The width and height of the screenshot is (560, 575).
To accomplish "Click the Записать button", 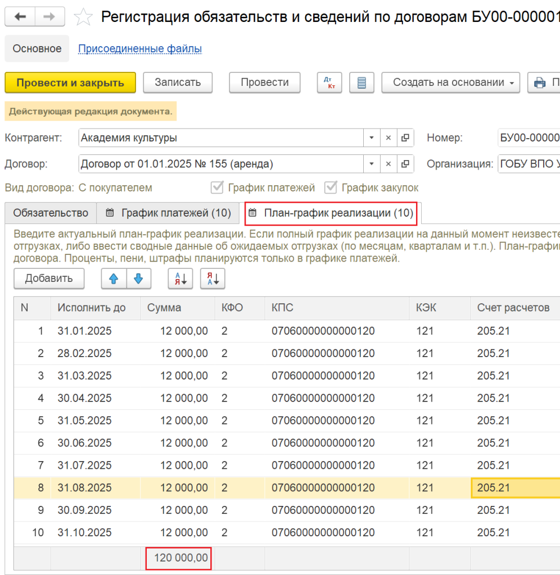I will click(x=178, y=83).
